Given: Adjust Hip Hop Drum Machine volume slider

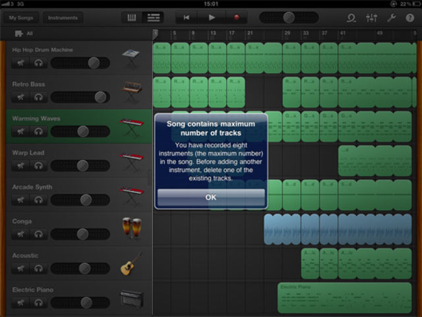Looking at the screenshot, I should [80, 63].
